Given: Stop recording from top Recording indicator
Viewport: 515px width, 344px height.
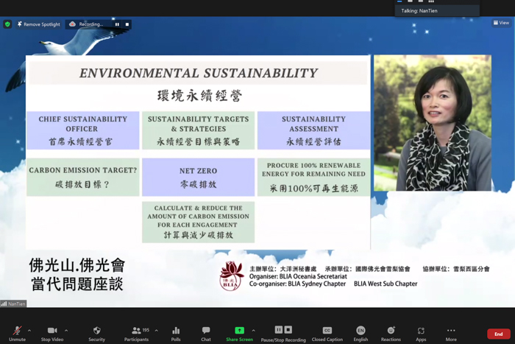Looking at the screenshot, I should 127,24.
